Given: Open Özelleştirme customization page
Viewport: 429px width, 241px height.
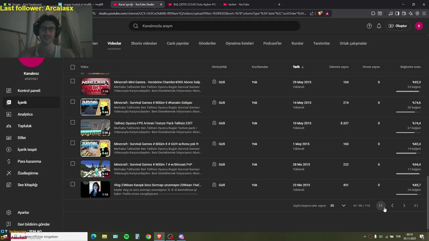Looking at the screenshot, I should (32, 173).
